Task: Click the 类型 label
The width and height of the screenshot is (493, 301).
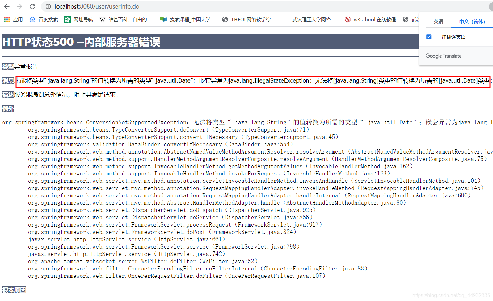Action: pyautogui.click(x=8, y=66)
